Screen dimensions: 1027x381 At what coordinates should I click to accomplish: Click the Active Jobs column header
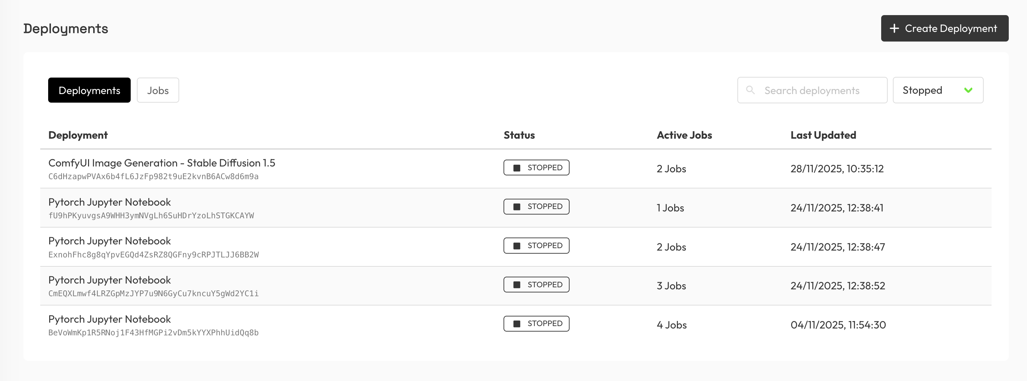684,135
